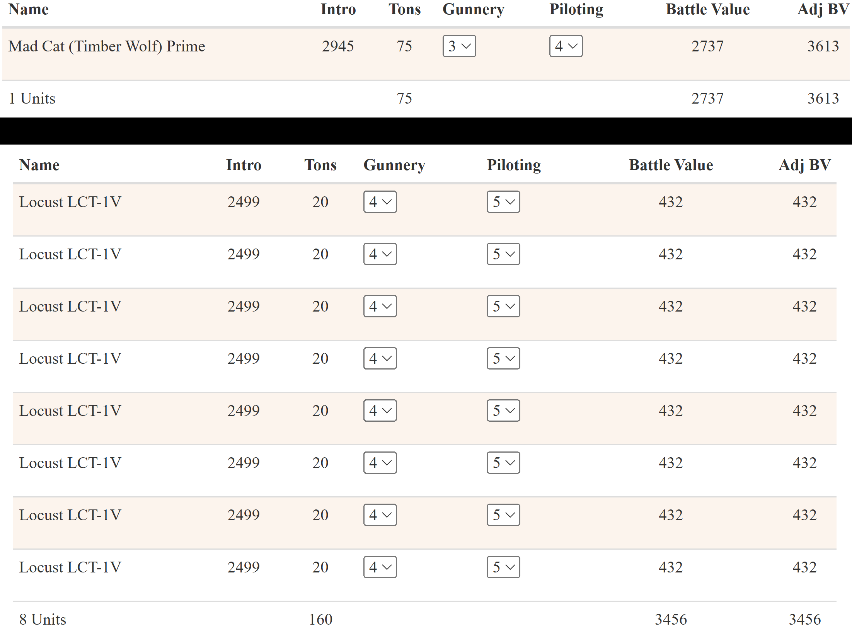Viewport: 852px width, 637px height.
Task: Click Gunnery header in Mad Cat table
Action: (x=474, y=10)
